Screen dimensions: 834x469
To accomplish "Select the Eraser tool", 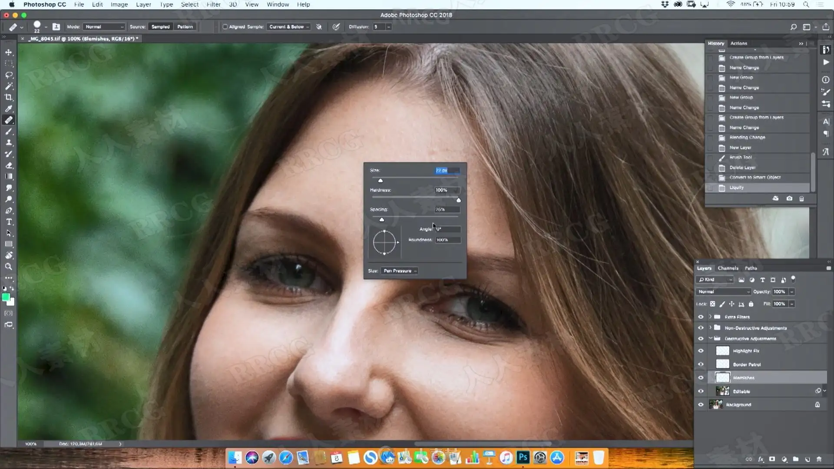I will click(9, 165).
